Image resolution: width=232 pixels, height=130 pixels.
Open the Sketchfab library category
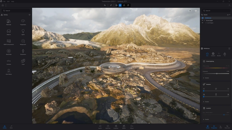(x=9, y=52)
